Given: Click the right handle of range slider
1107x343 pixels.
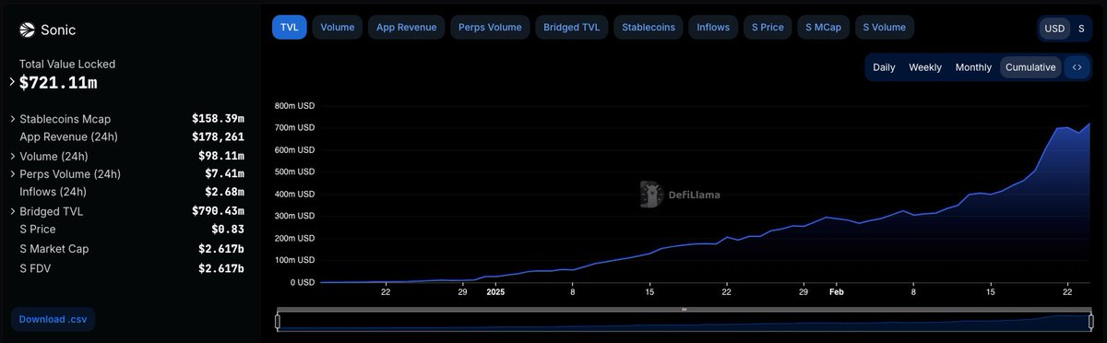Looking at the screenshot, I should coord(1090,321).
